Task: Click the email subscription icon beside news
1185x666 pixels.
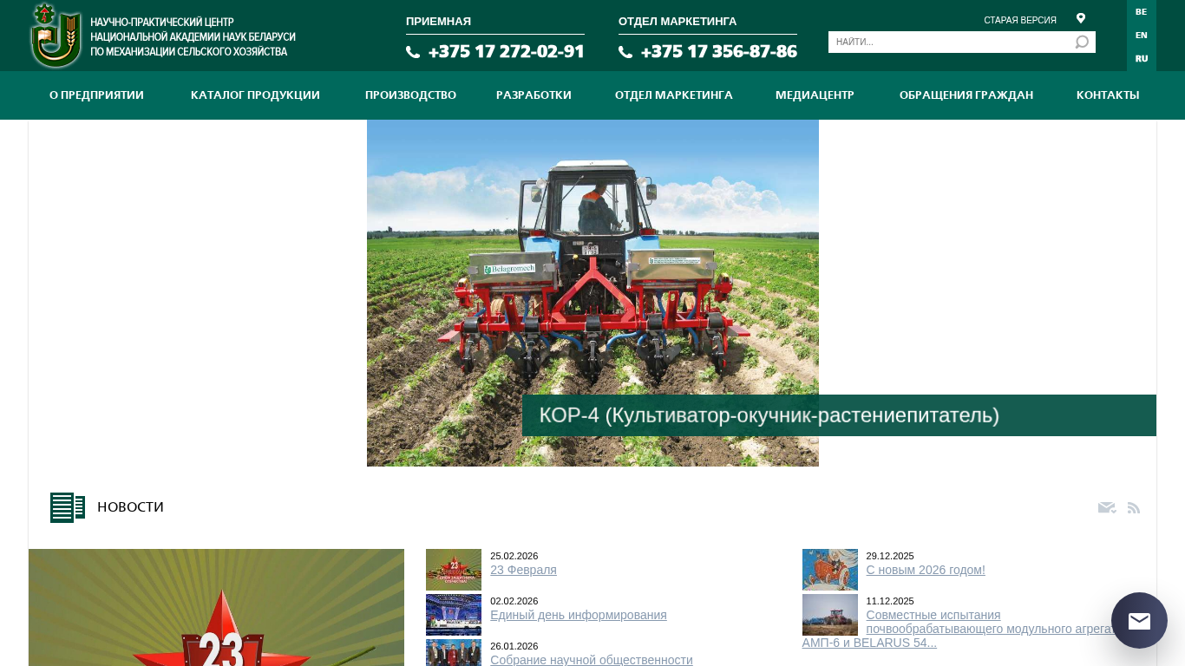Action: 1107,507
